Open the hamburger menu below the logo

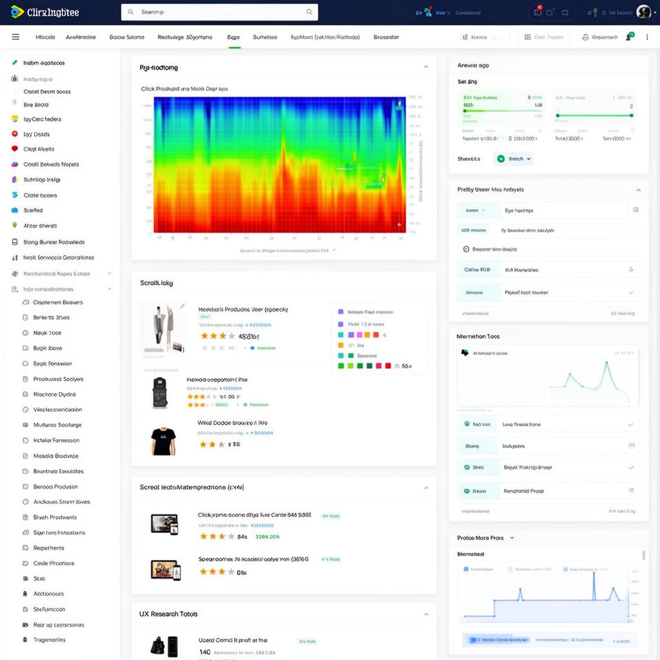(x=16, y=37)
